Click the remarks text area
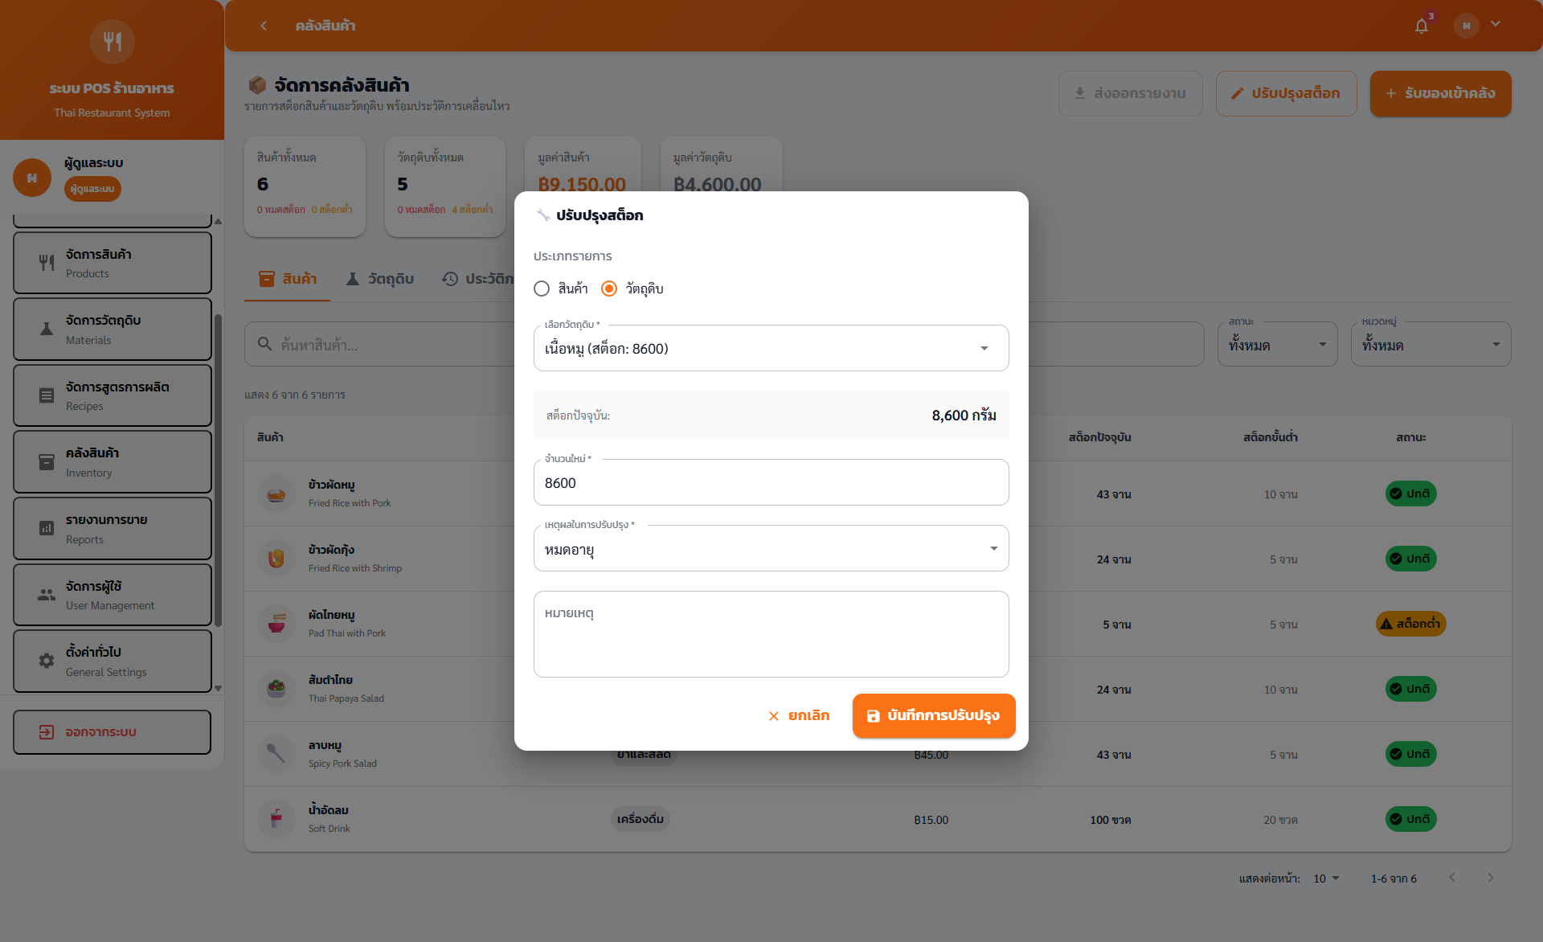This screenshot has height=942, width=1543. (x=770, y=635)
